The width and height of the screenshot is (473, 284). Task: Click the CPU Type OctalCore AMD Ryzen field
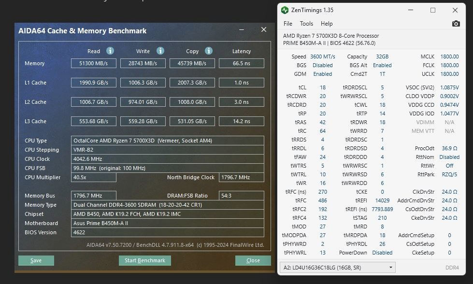point(168,141)
